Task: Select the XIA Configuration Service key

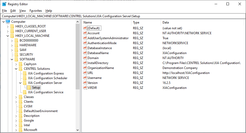Action: point(46,92)
